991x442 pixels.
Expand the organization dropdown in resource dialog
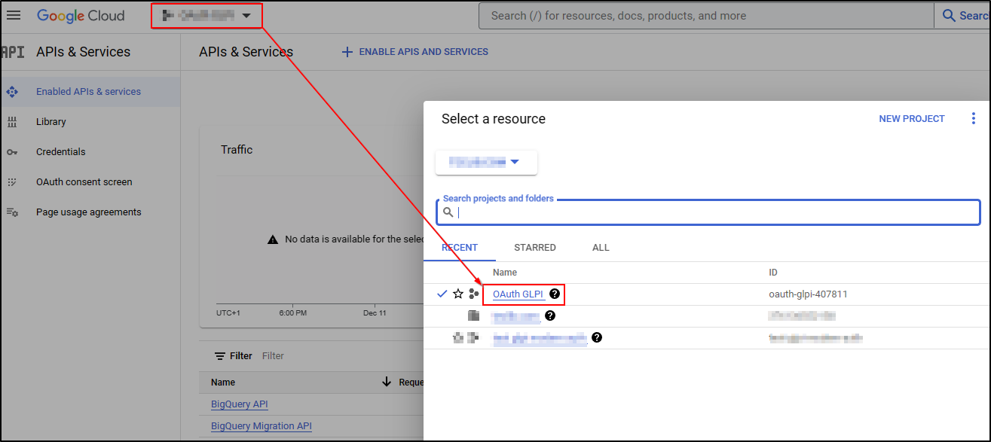pyautogui.click(x=486, y=162)
